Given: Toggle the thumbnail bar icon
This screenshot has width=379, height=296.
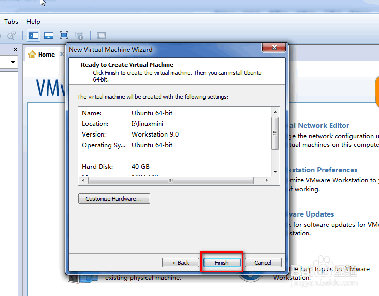Looking at the screenshot, I should [x=49, y=35].
